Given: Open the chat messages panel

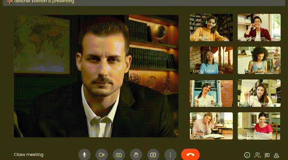Looking at the screenshot, I should coord(267,155).
